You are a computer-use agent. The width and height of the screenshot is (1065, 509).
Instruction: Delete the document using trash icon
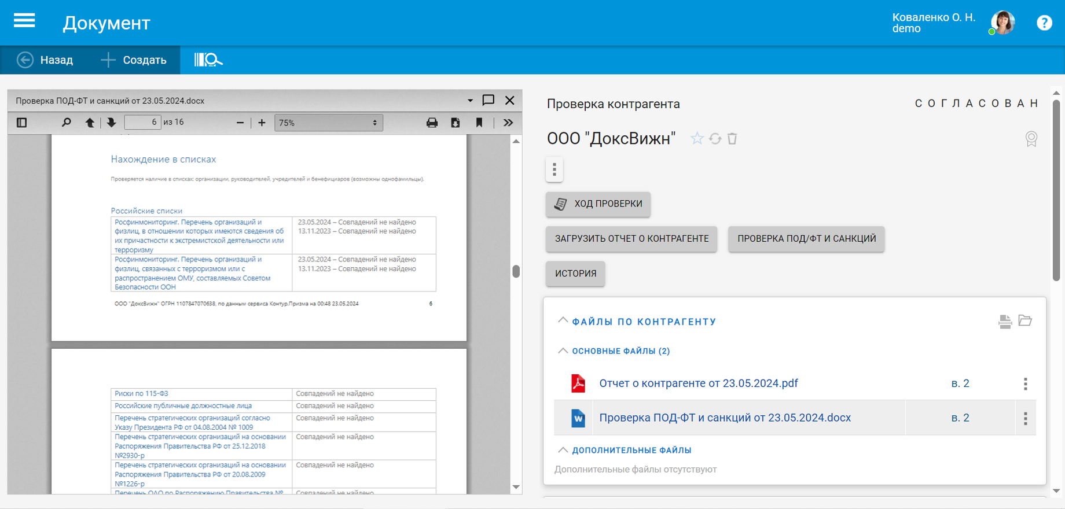pyautogui.click(x=732, y=139)
